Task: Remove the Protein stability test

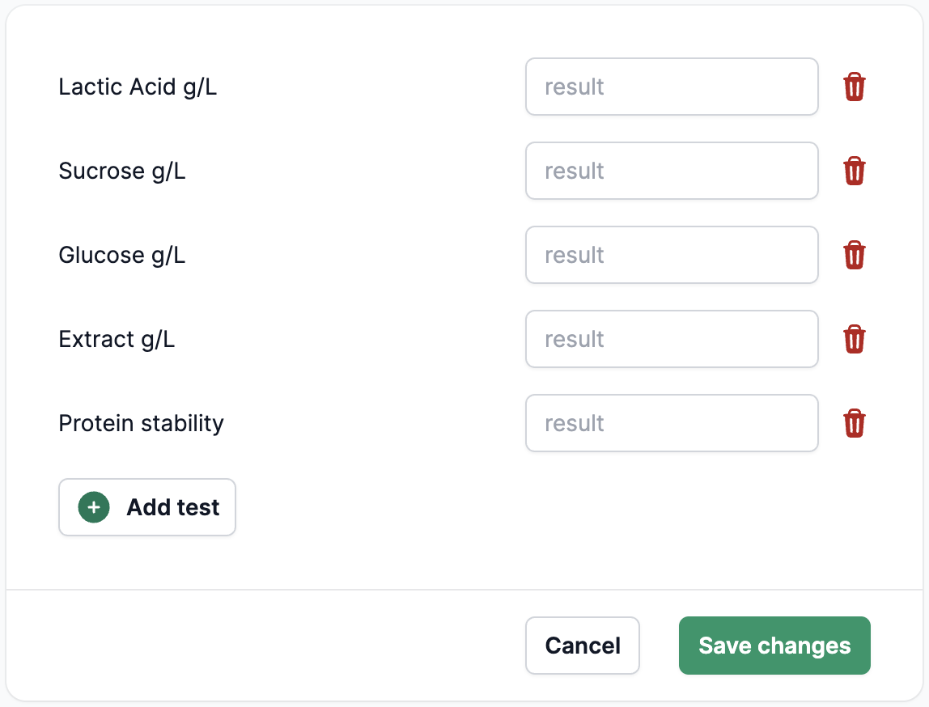Action: (855, 423)
